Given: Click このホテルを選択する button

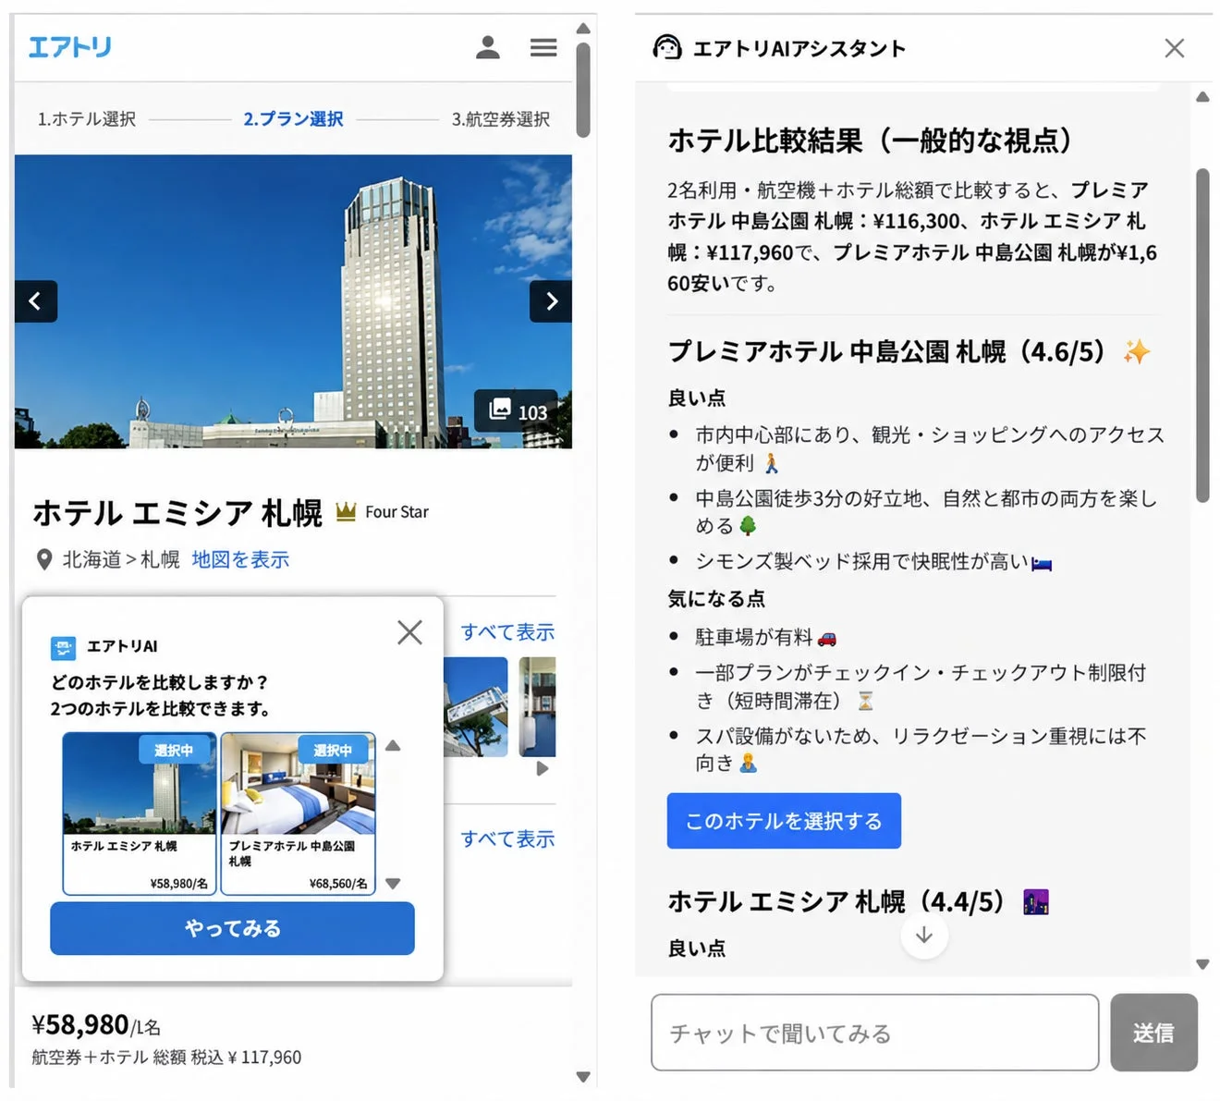Looking at the screenshot, I should pyautogui.click(x=784, y=821).
